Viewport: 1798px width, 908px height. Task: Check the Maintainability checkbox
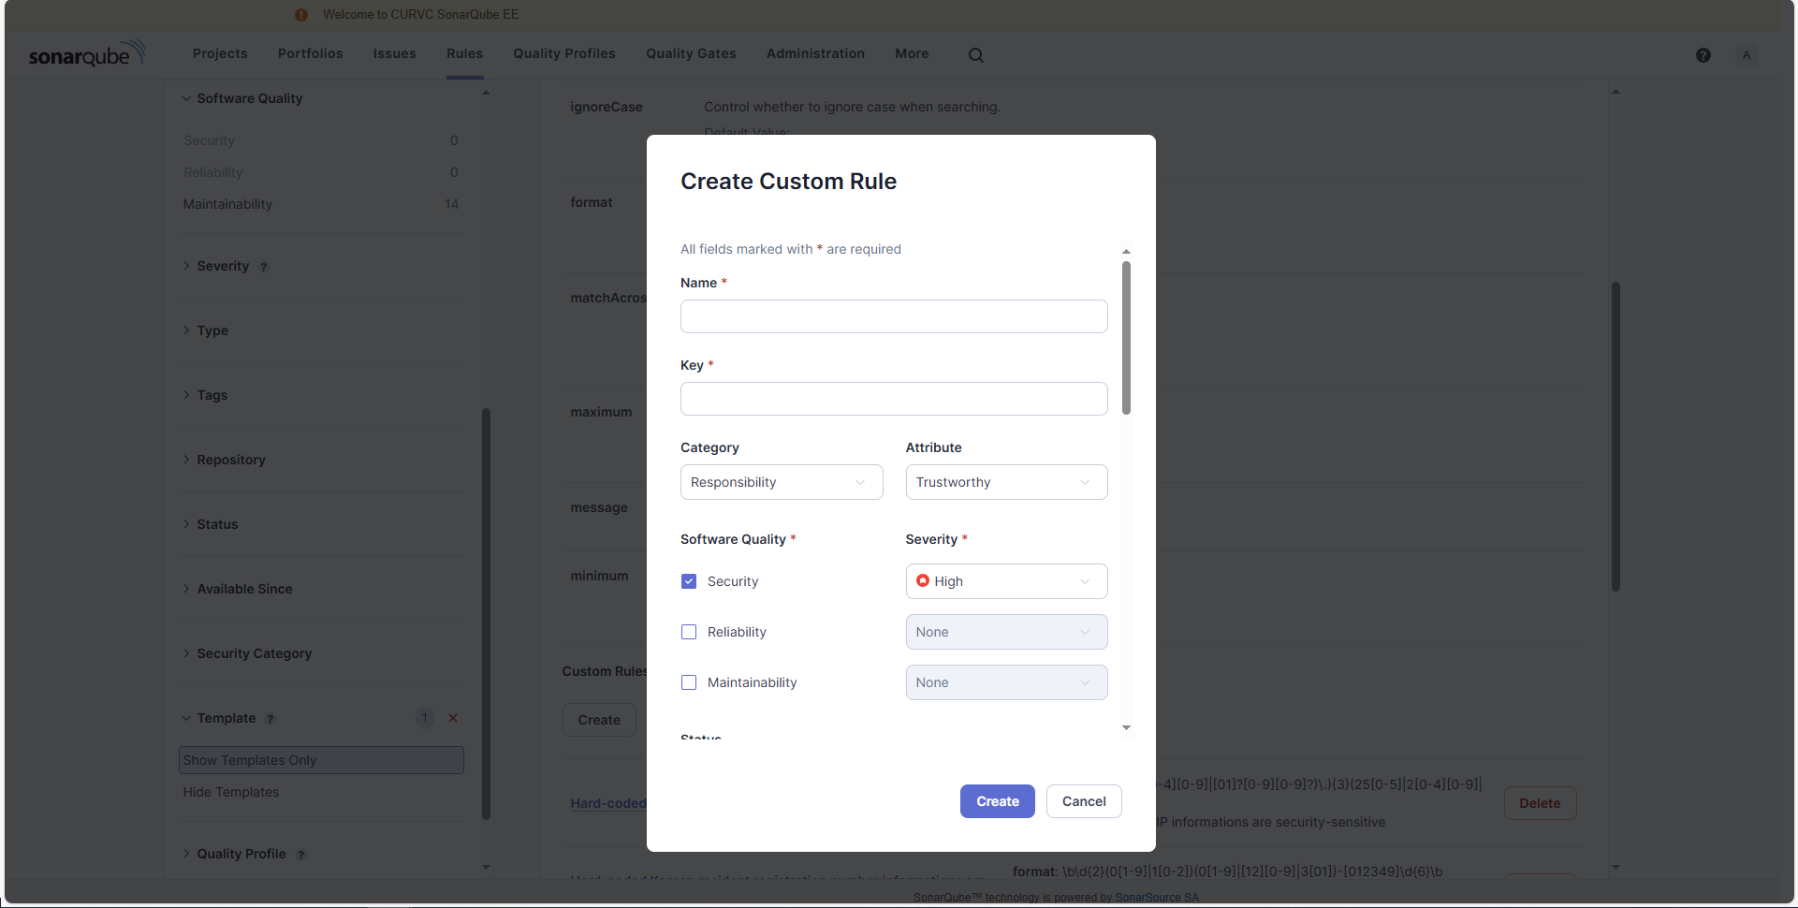pyautogui.click(x=689, y=682)
